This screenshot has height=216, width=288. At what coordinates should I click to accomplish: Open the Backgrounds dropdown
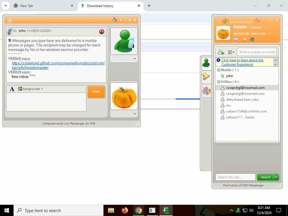30,89
